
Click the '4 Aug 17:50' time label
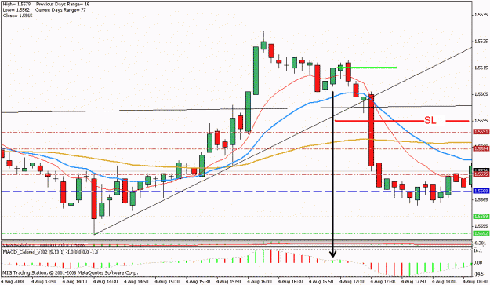point(413,282)
